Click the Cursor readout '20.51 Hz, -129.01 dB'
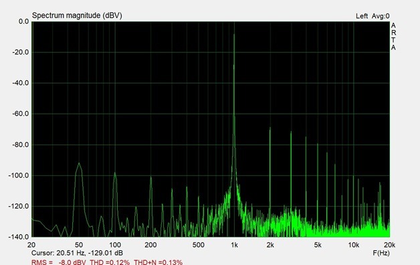 pyautogui.click(x=90, y=253)
